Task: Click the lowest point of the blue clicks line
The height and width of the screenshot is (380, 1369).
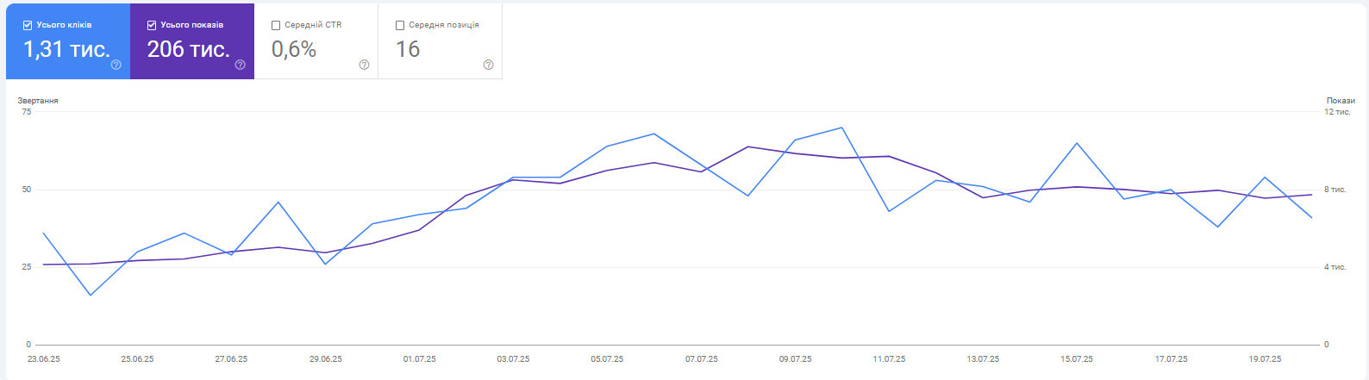Action: (x=91, y=295)
